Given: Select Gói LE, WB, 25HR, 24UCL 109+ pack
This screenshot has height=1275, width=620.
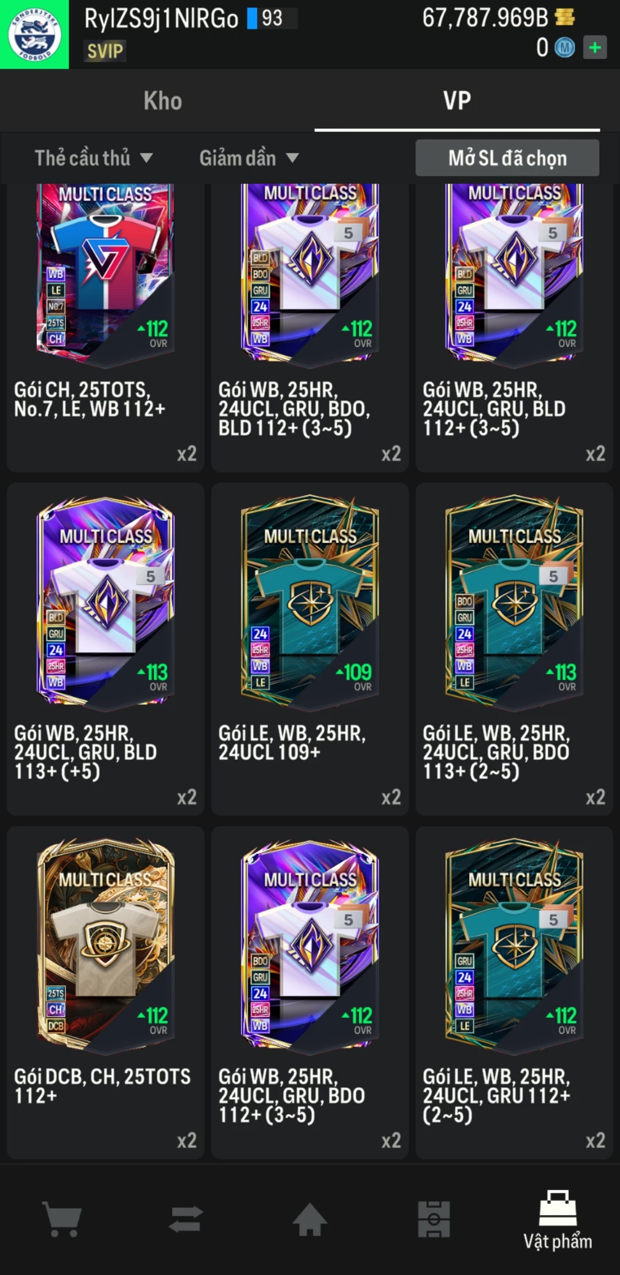Looking at the screenshot, I should point(310,649).
